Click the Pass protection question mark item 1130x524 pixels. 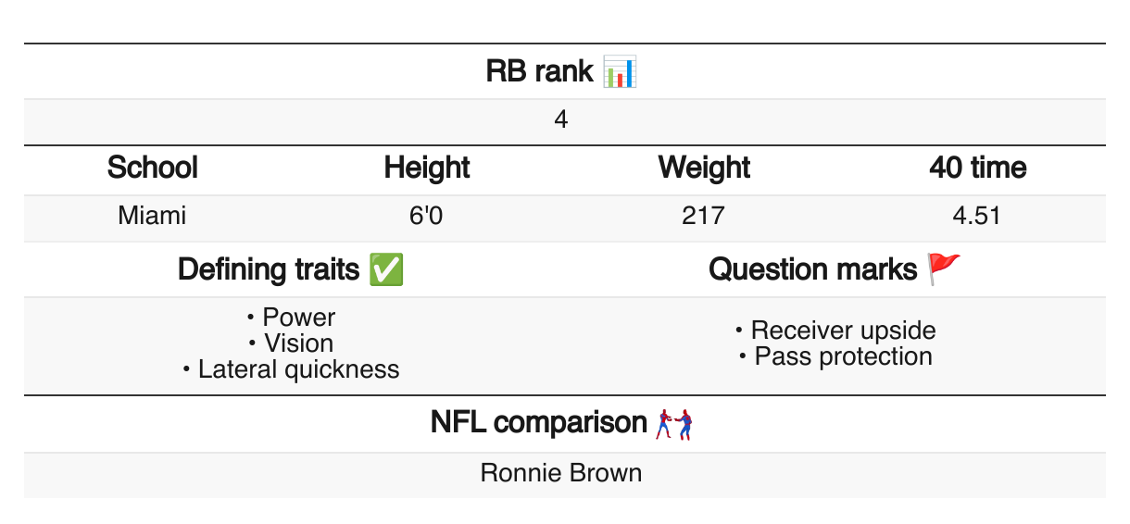click(835, 356)
